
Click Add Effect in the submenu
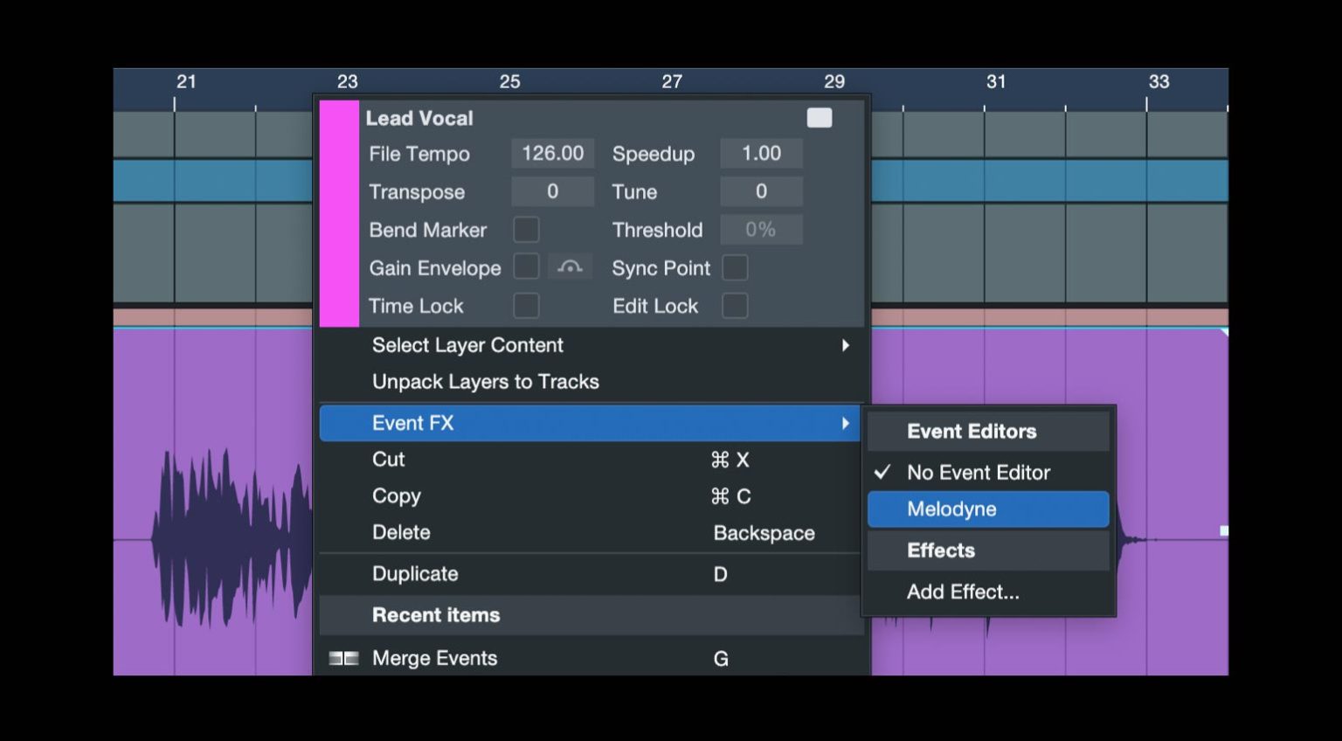pyautogui.click(x=963, y=592)
